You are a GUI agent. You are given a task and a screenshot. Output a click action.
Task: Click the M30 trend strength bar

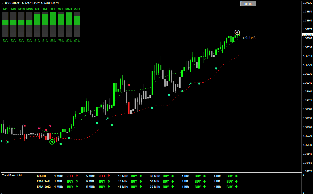pyautogui.click(x=29, y=25)
